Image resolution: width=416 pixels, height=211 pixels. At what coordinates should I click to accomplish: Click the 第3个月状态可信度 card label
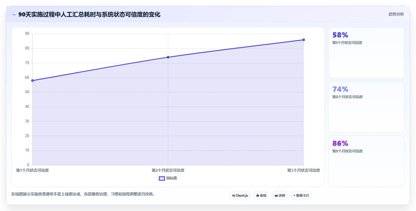(x=347, y=151)
